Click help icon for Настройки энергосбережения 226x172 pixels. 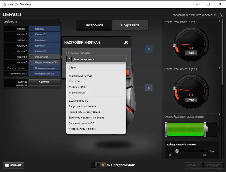pyautogui.click(x=219, y=115)
